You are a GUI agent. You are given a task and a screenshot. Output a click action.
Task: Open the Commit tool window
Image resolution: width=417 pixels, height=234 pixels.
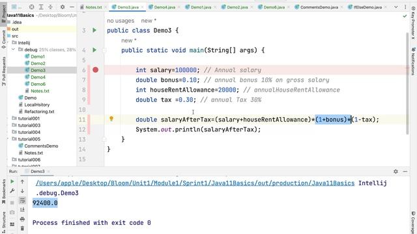click(3, 39)
